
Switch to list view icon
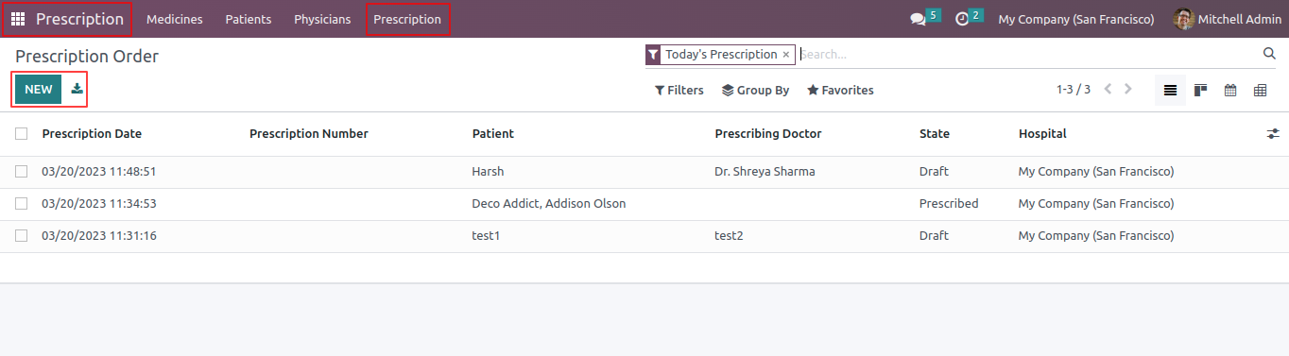[1170, 91]
